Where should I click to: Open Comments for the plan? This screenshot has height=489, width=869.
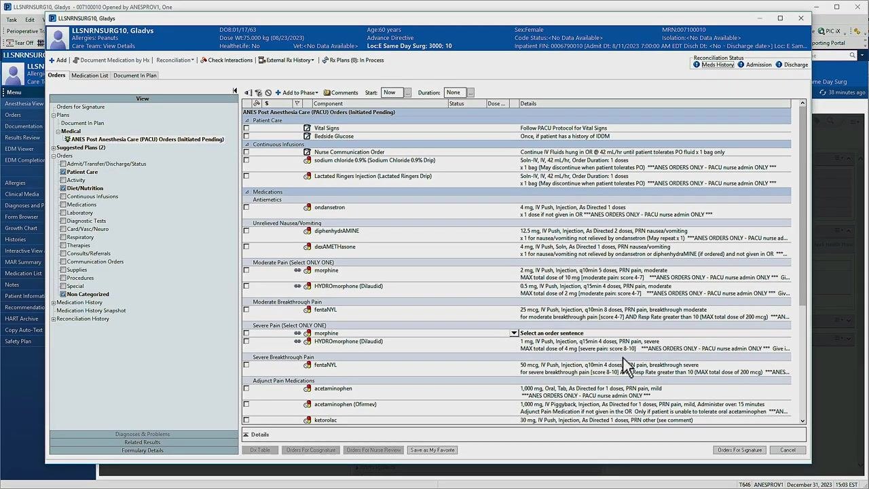coord(341,93)
